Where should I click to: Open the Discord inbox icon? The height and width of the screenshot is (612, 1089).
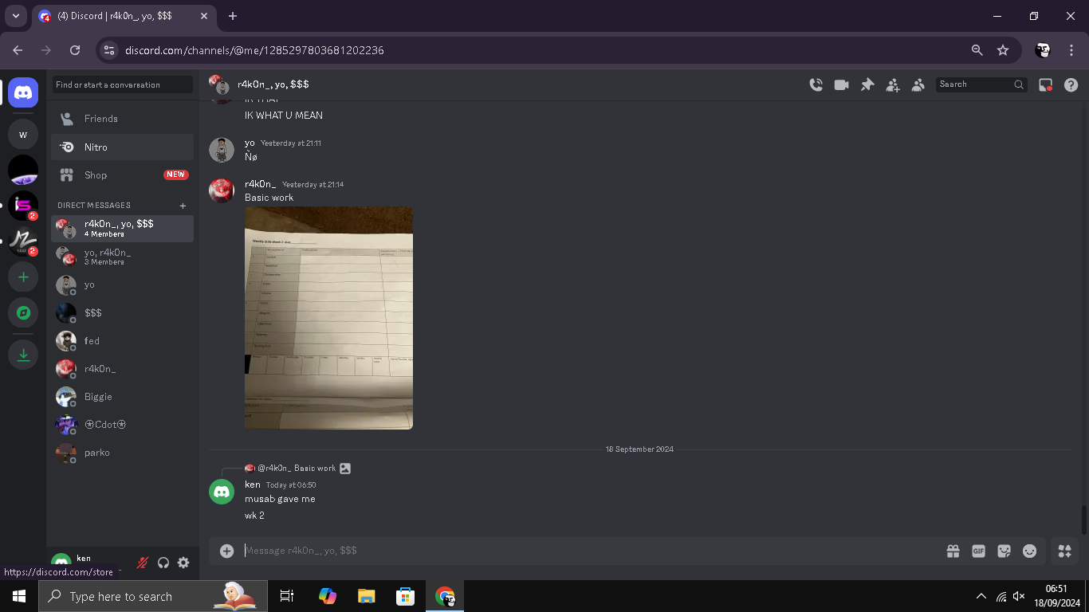[x=1046, y=84]
